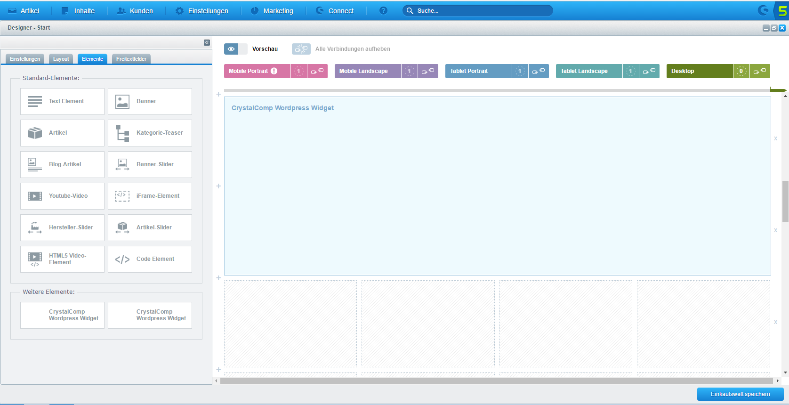Select the Banner-Slider element
789x405 pixels.
click(150, 164)
